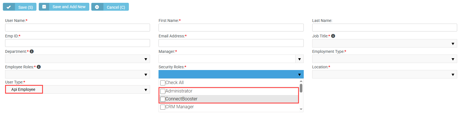Viewport: 460px width, 115px height.
Task: Expand the Manager combo box arrow
Action: (x=300, y=59)
